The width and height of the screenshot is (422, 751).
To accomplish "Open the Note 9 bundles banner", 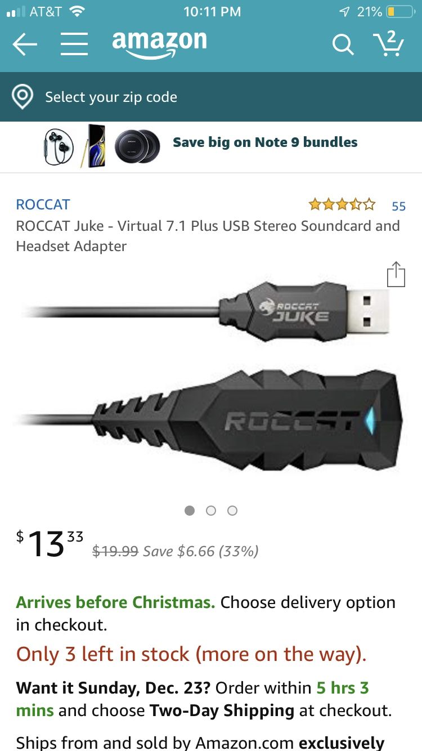I will pos(264,142).
